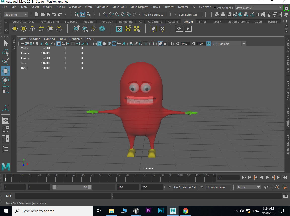Toggle the viewport grid display
The width and height of the screenshot is (290, 216).
[59, 43]
